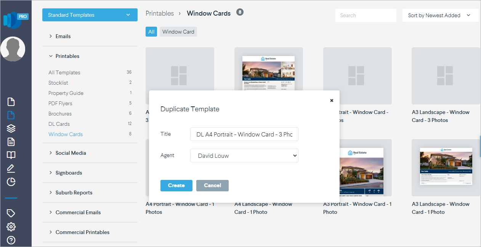481x247 pixels.
Task: Click the Search box
Action: click(x=366, y=15)
